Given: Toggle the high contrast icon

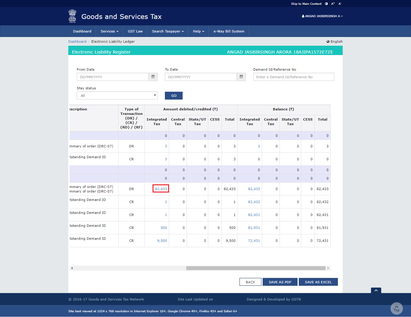Looking at the screenshot, I should point(326,4).
